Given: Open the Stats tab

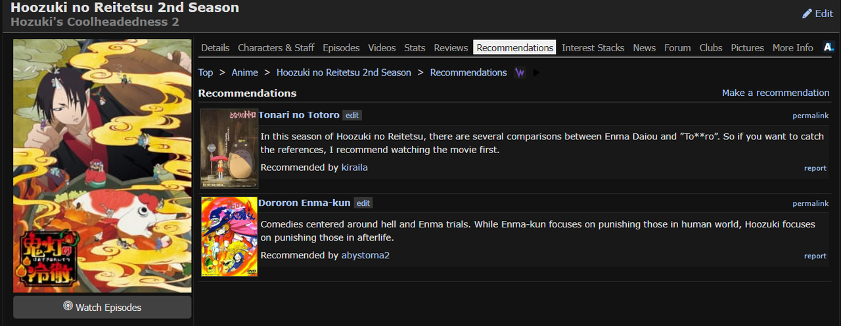Looking at the screenshot, I should coord(415,47).
